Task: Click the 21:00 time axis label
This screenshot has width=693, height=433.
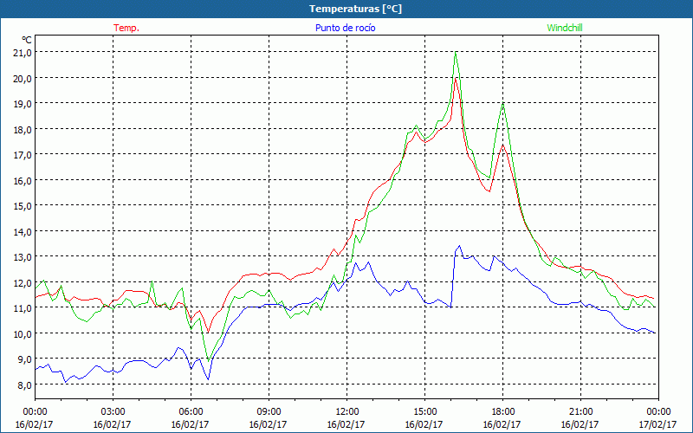Action: (x=580, y=411)
